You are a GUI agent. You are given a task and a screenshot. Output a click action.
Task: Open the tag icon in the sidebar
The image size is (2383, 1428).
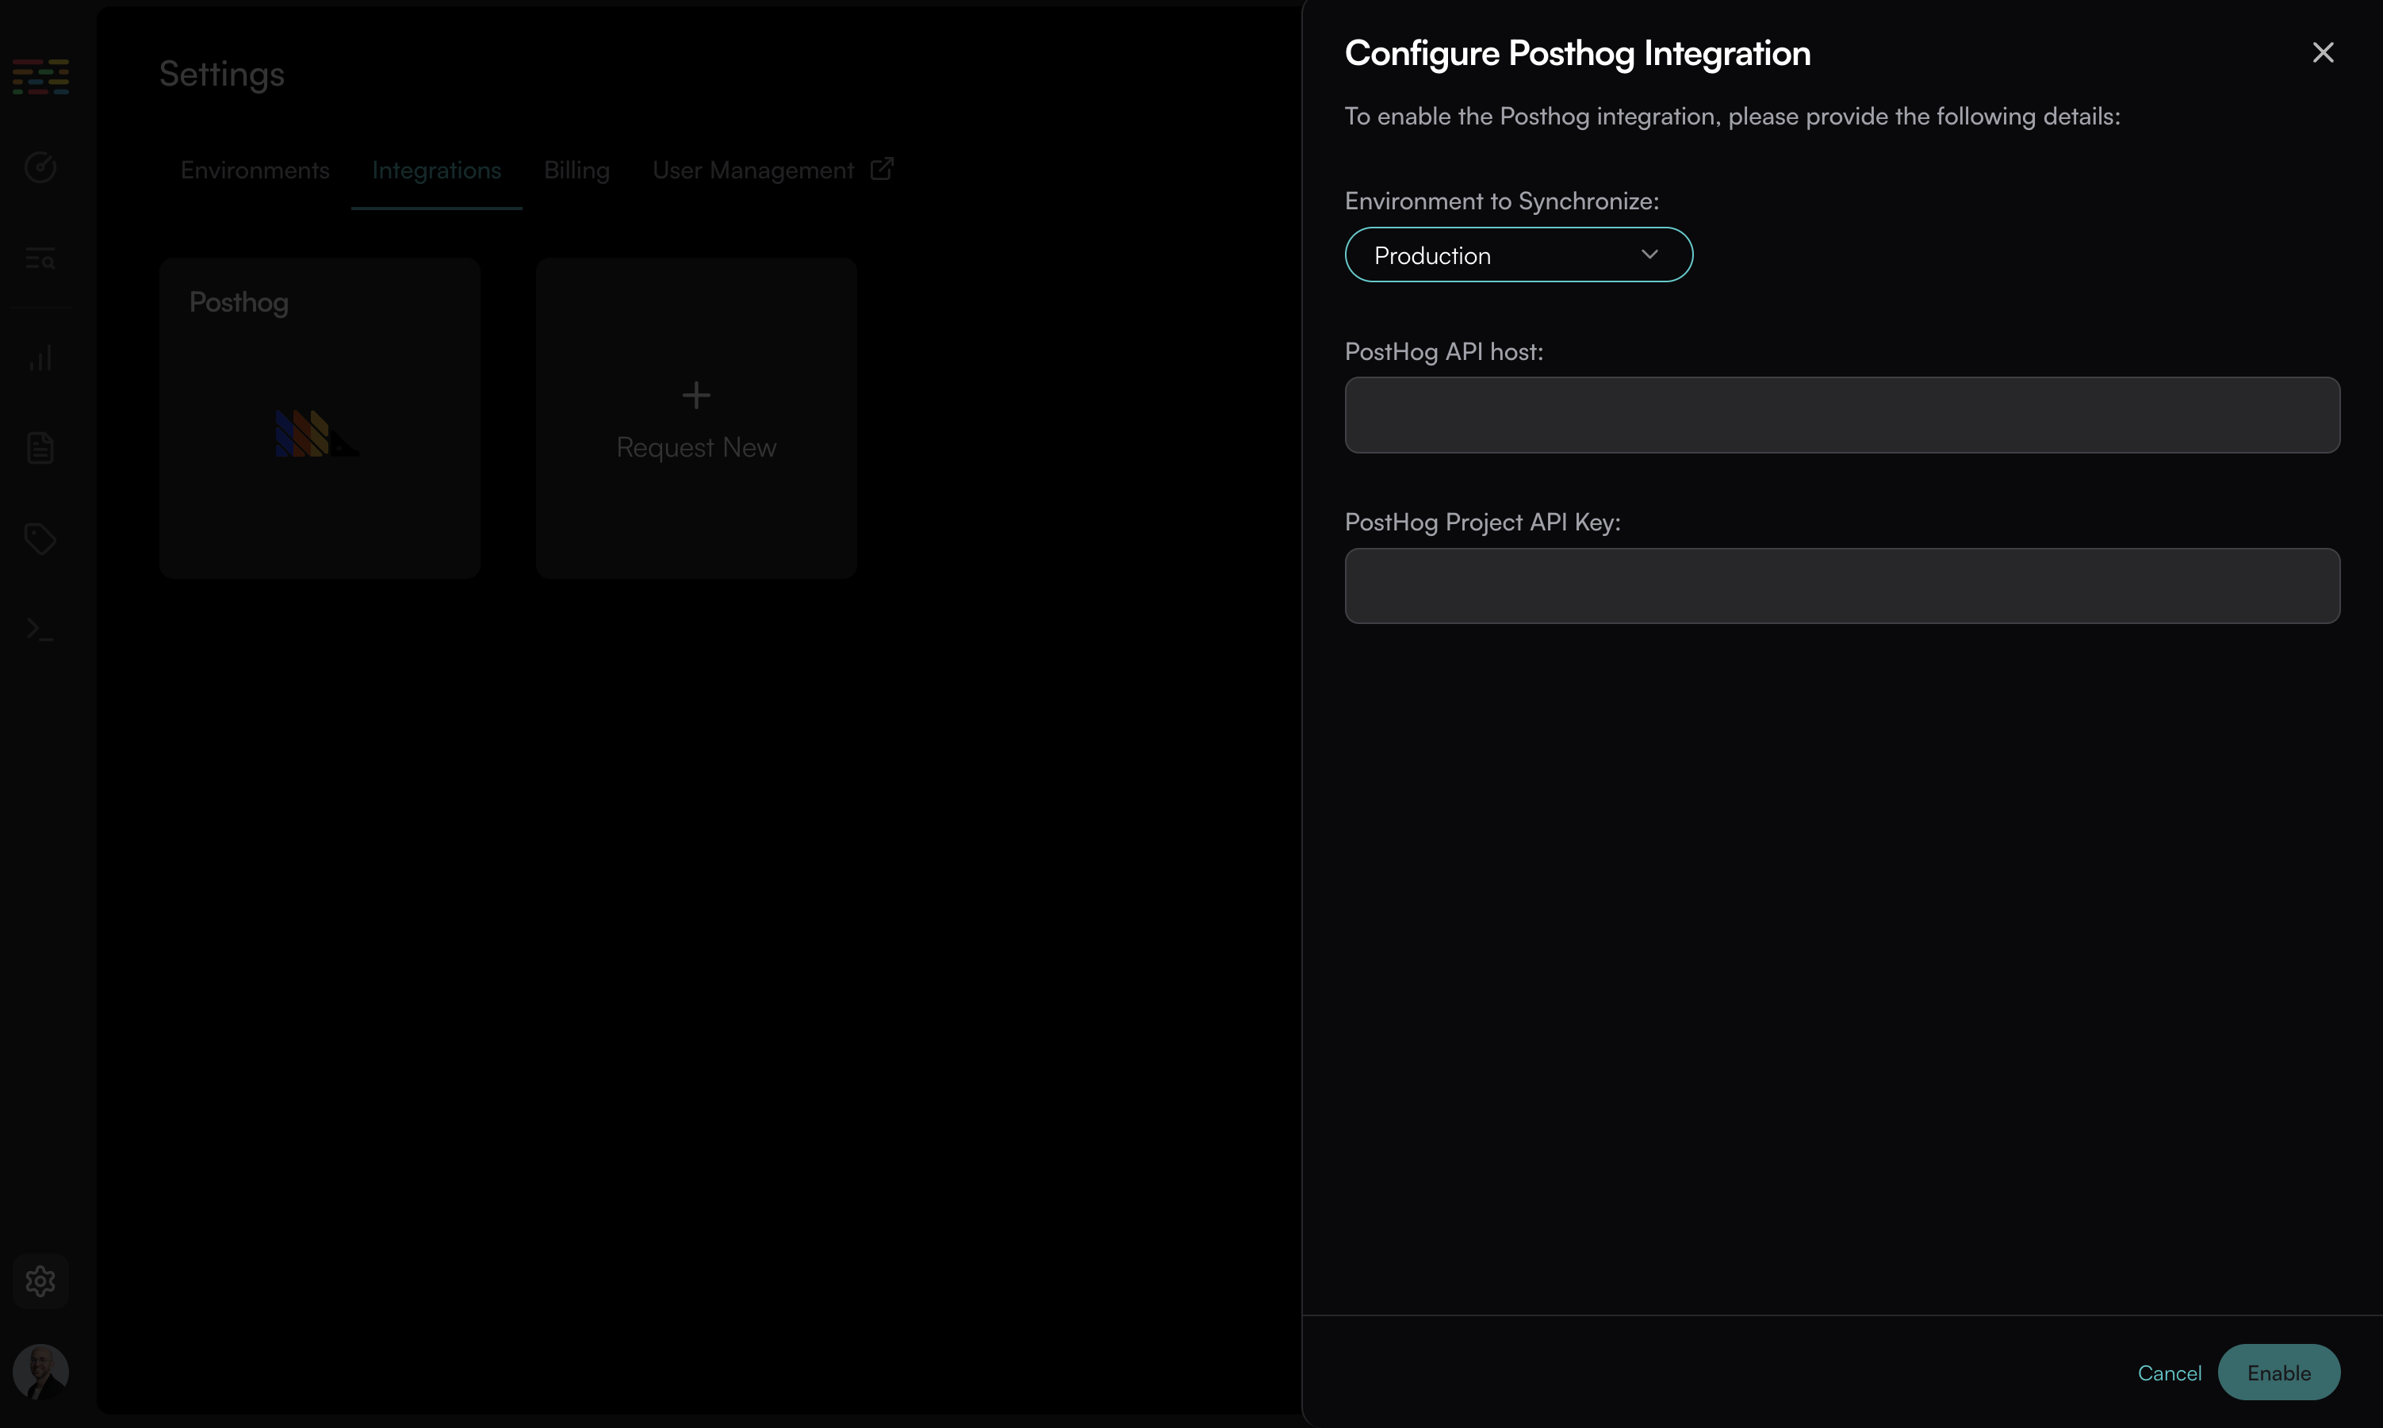40,538
